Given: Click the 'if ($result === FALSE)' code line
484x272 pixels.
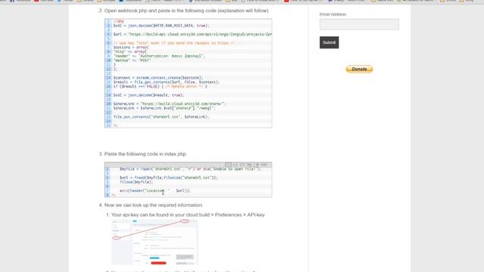Looking at the screenshot, I should point(160,86).
